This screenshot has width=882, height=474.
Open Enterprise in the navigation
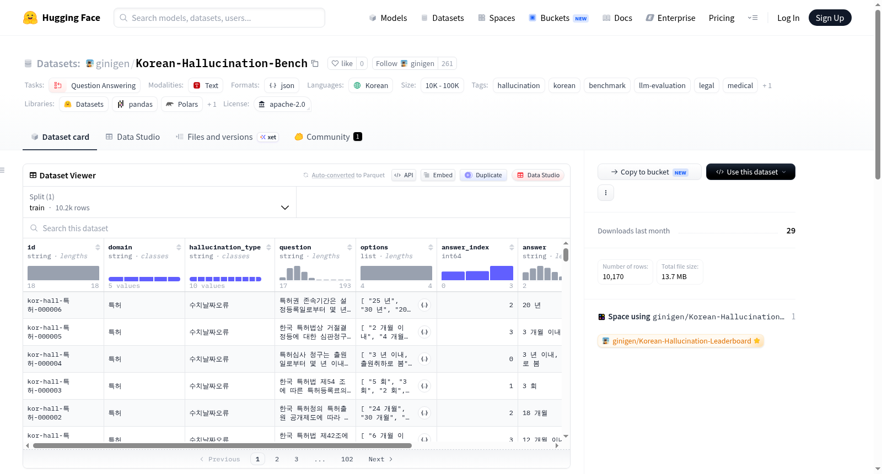[670, 18]
